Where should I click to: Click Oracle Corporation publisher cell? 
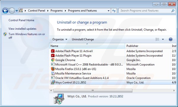(138, 78)
